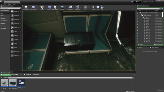Click the Eject toolbar icon
The height and width of the screenshot is (92, 164).
[102, 7]
